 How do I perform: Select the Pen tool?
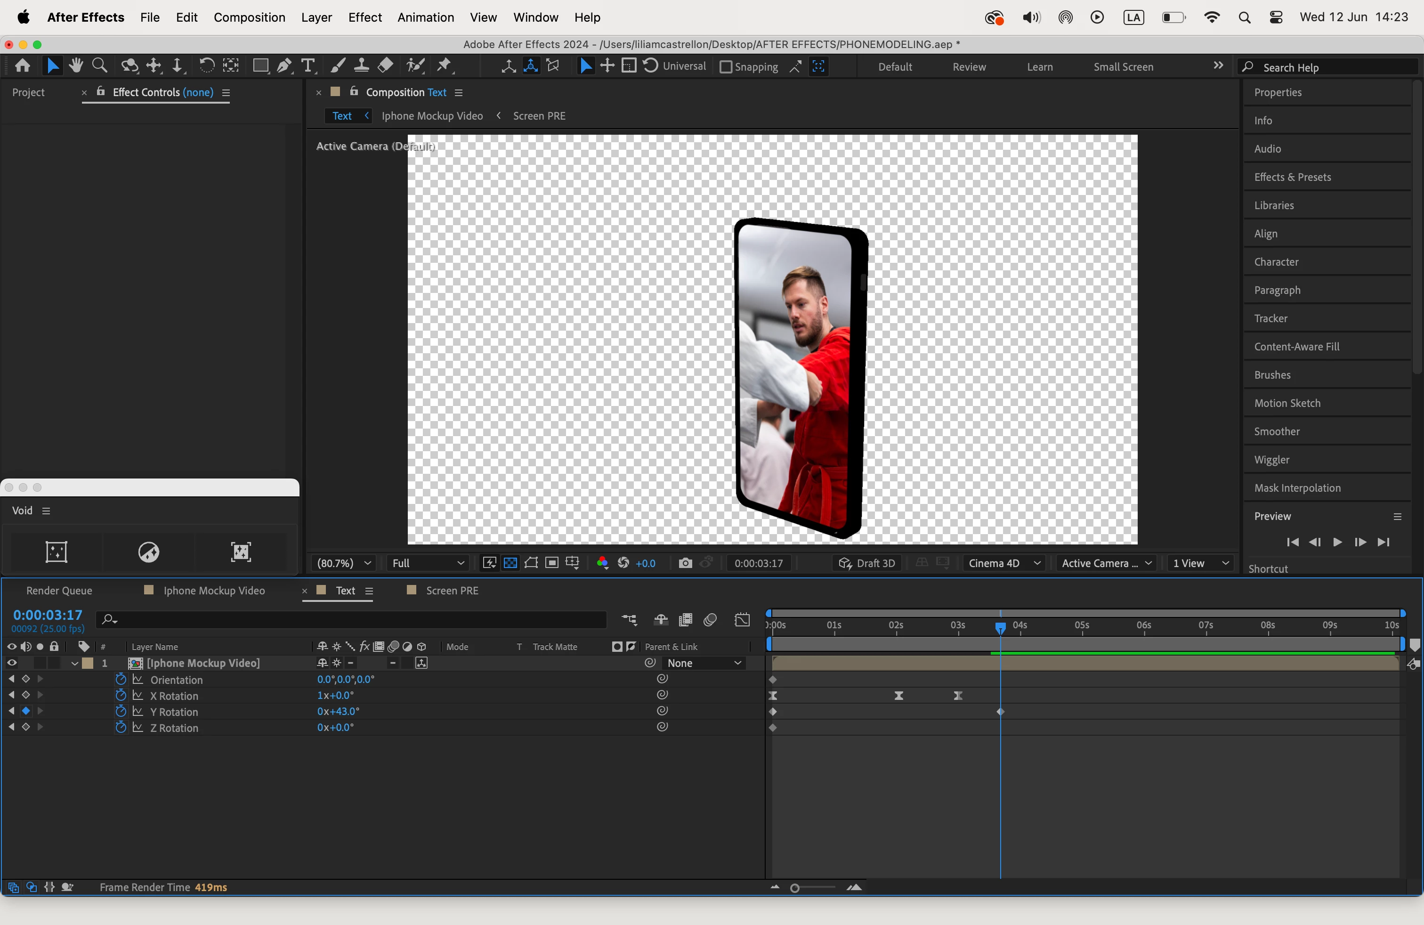tap(284, 66)
